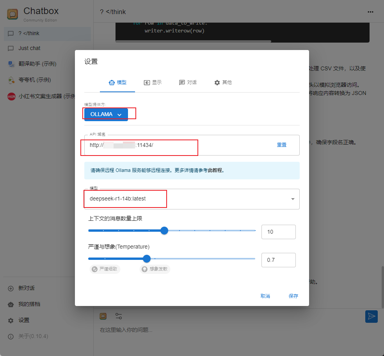Image resolution: width=384 pixels, height=356 pixels.
Task: Switch to the 对话 settings tab
Action: 188,82
